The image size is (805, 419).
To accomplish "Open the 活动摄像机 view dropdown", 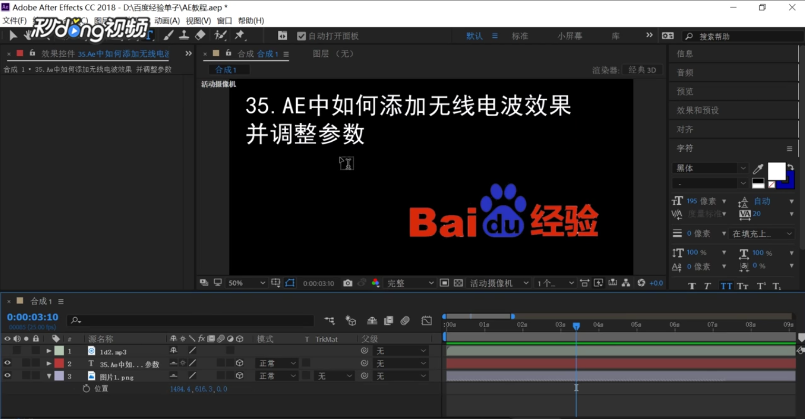I will click(499, 283).
